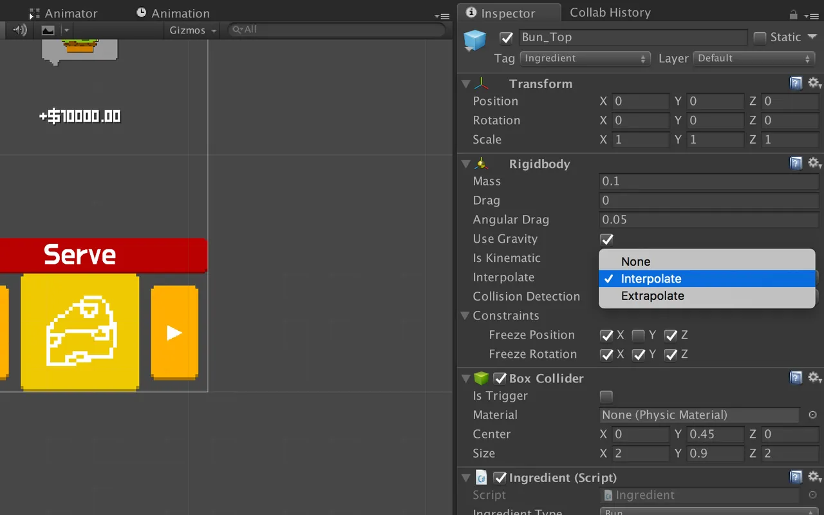The width and height of the screenshot is (824, 515).
Task: Click the Bun_Top name field
Action: [x=633, y=37]
